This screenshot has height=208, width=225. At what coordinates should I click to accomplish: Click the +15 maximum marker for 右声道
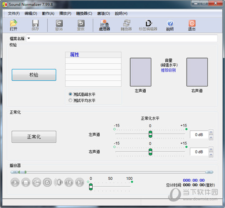(x=187, y=147)
